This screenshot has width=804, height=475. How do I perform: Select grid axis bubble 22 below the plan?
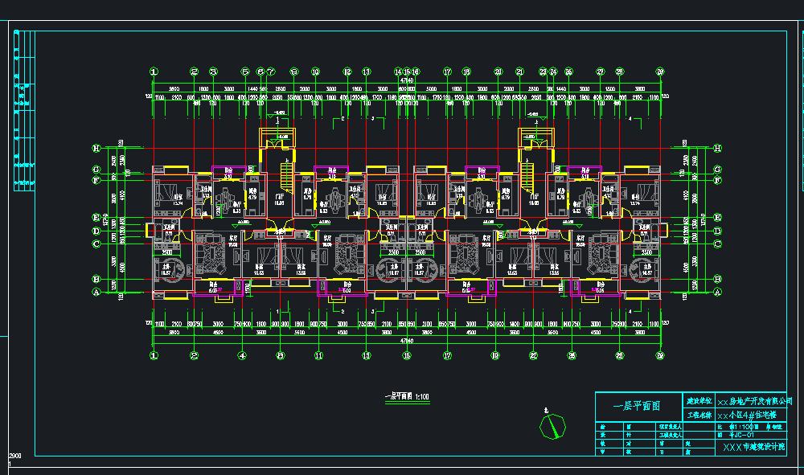[533, 355]
